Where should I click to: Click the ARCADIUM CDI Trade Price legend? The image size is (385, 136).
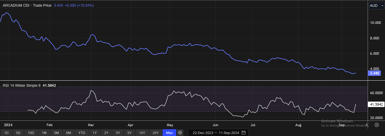click(x=27, y=6)
